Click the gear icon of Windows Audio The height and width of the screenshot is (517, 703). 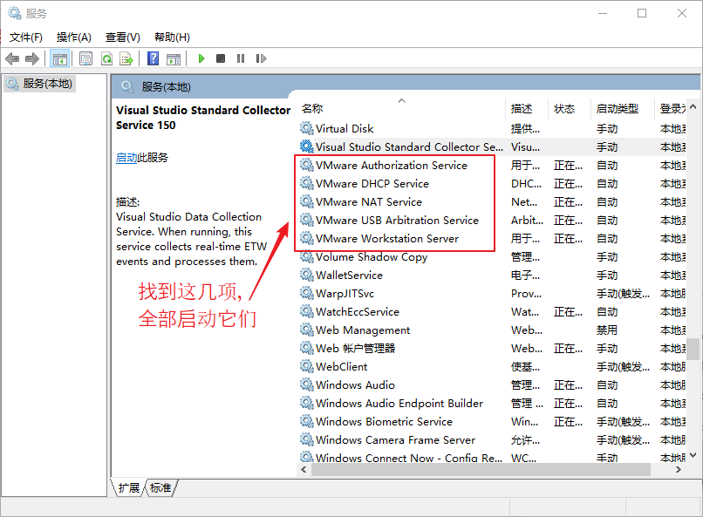pos(307,385)
